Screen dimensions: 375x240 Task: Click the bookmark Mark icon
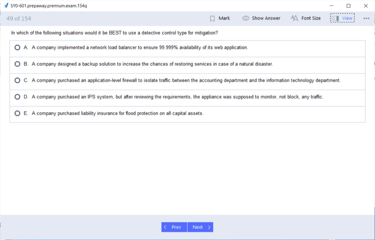(x=212, y=18)
